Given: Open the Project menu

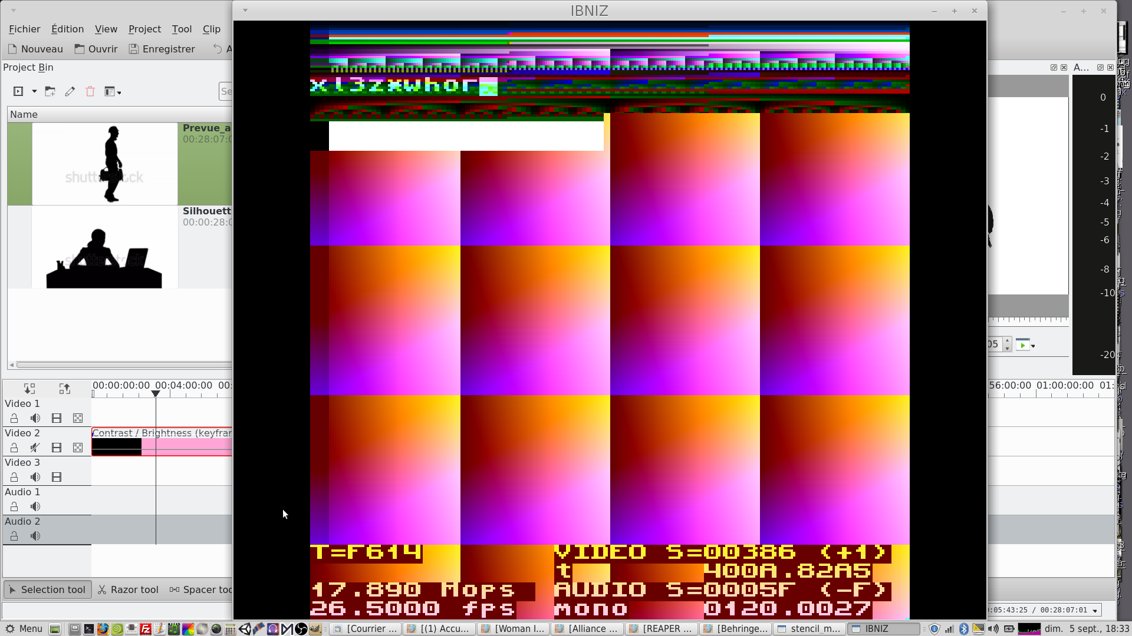Looking at the screenshot, I should (x=144, y=29).
